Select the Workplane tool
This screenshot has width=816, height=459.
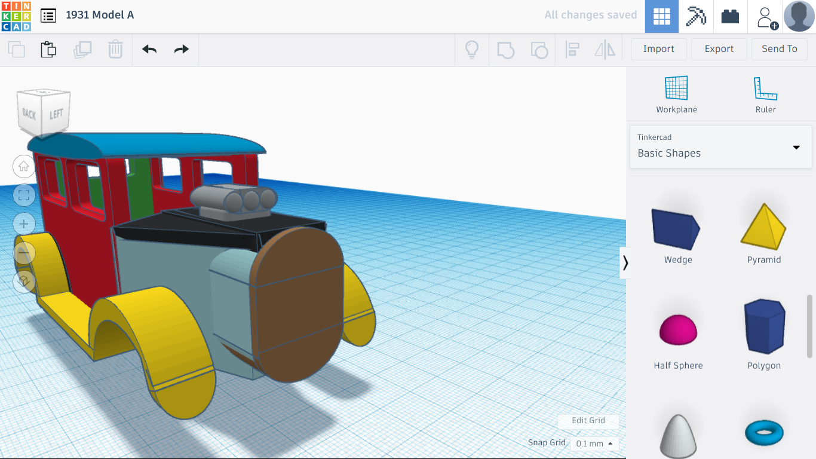(676, 93)
